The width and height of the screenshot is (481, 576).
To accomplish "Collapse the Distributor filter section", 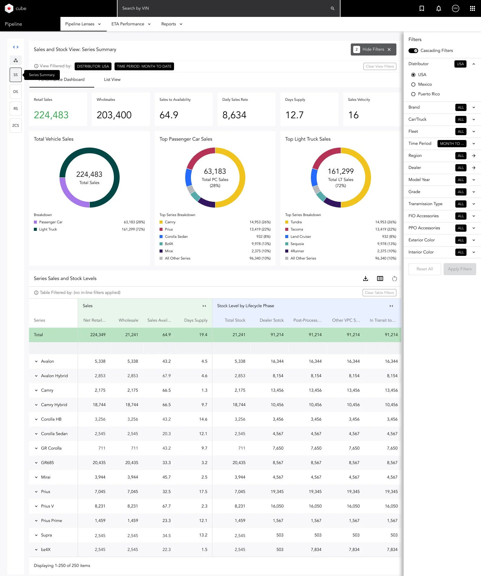I will click(x=474, y=64).
